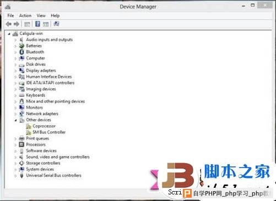Select the 'Human Interface Devices' row text
The image size is (276, 201).
coord(49,76)
